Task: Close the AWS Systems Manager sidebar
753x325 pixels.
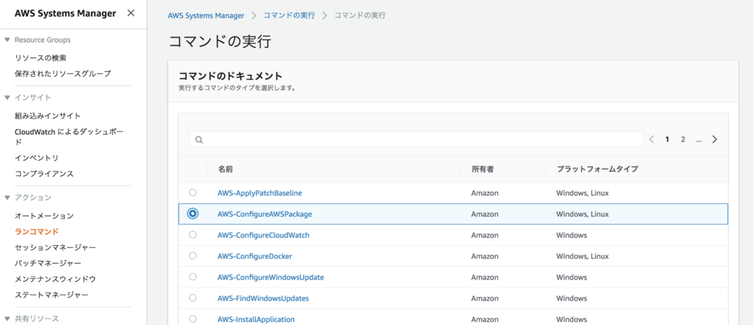Action: click(131, 13)
